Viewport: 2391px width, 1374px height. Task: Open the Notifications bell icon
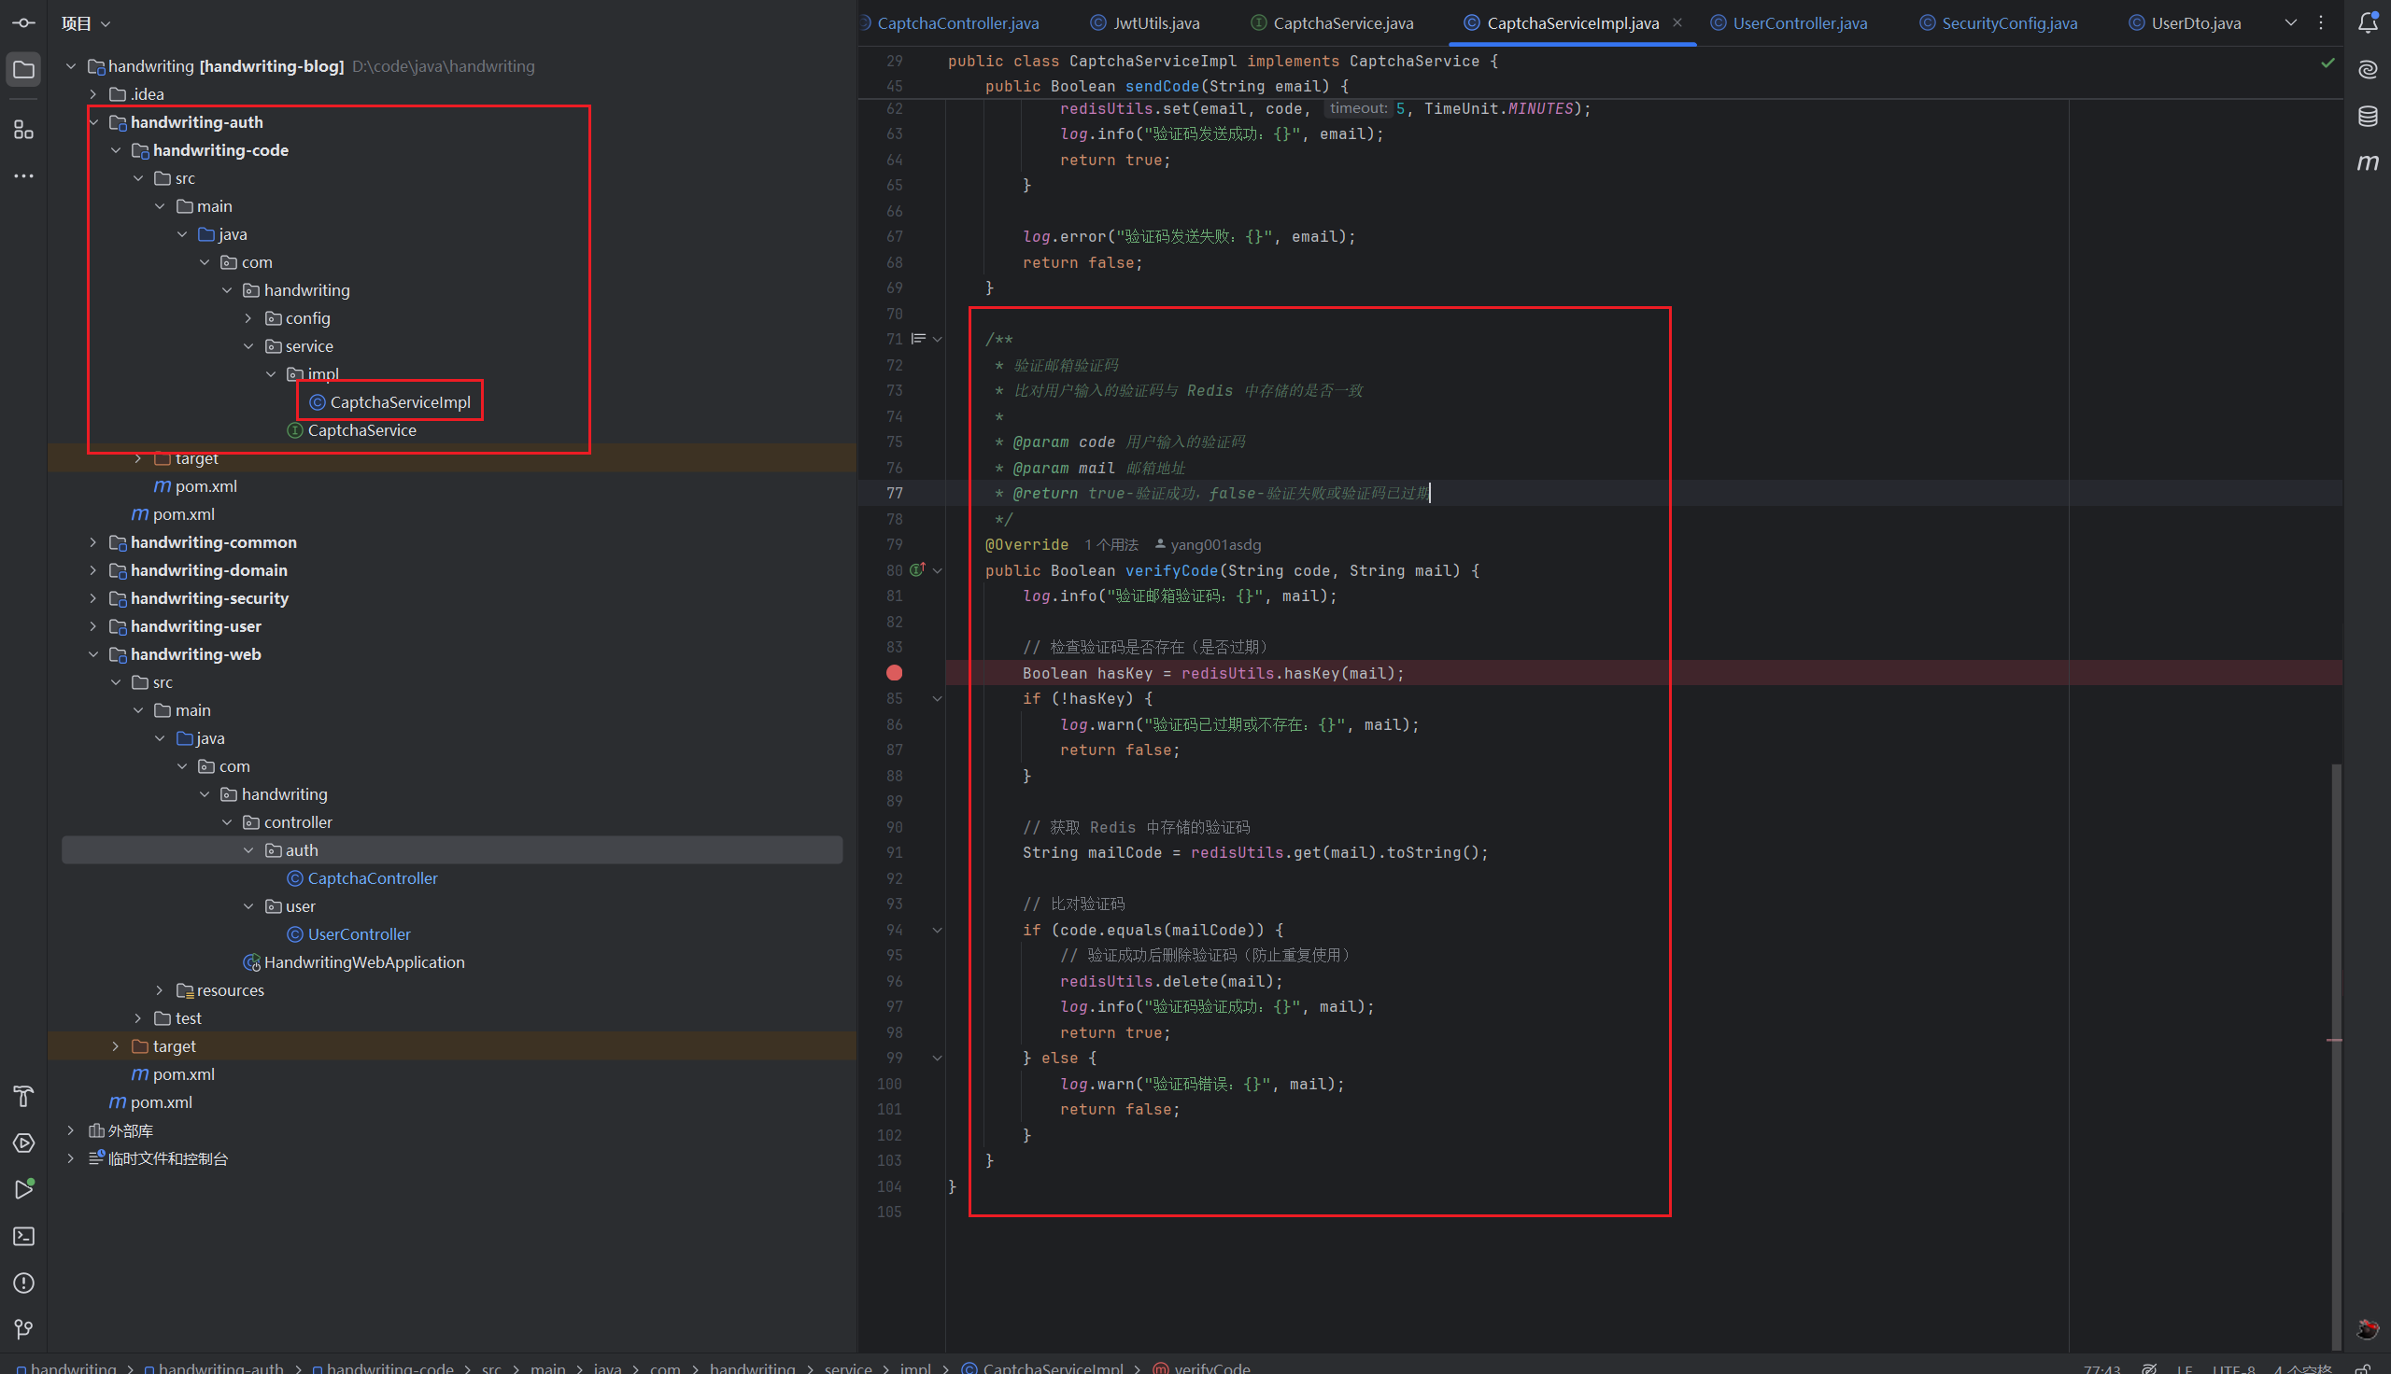point(2368,22)
